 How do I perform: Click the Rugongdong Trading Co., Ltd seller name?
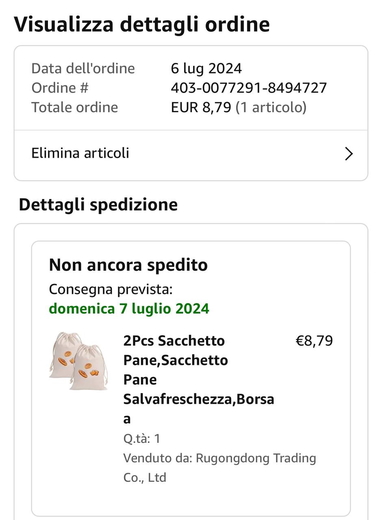pos(256,458)
